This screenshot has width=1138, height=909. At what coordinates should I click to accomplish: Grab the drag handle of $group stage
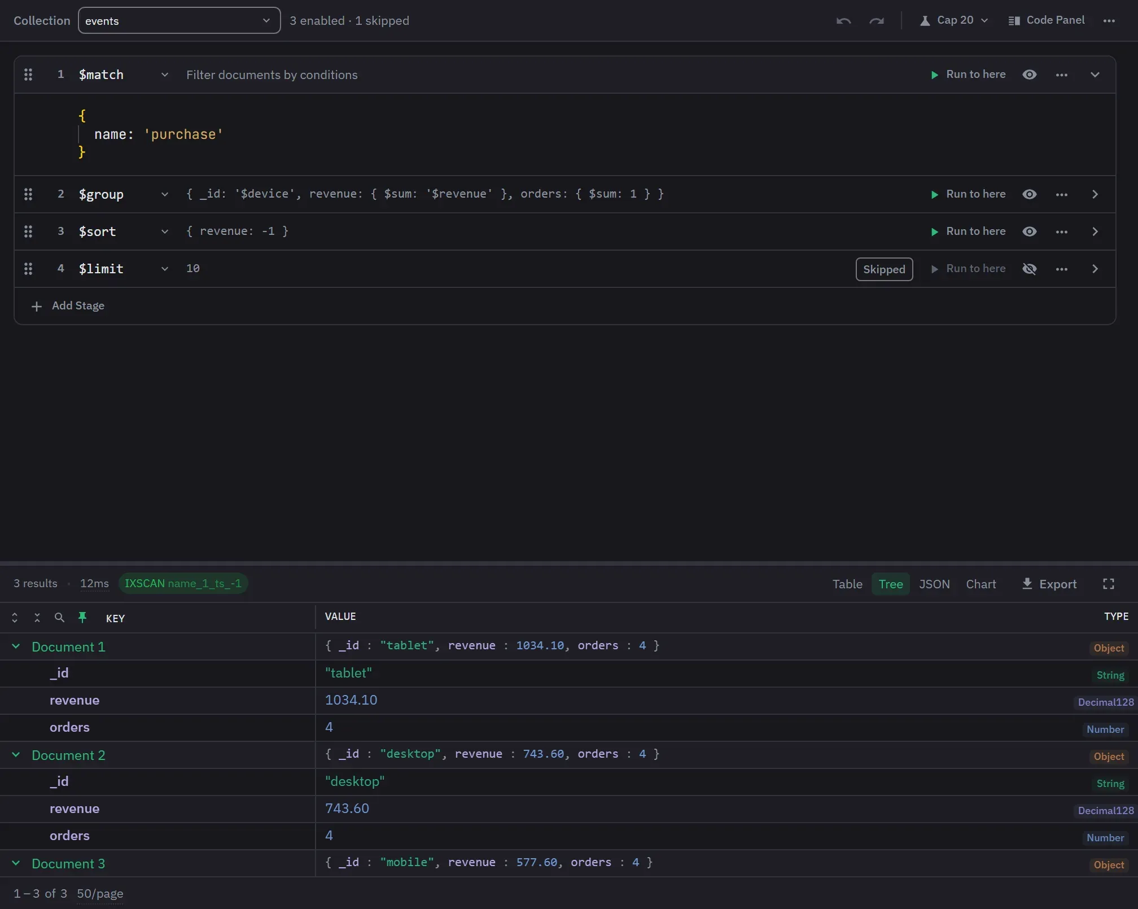point(28,194)
